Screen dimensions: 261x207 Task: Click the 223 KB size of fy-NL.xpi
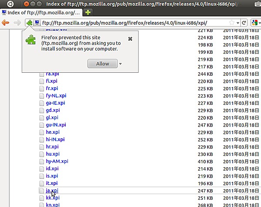[205, 96]
